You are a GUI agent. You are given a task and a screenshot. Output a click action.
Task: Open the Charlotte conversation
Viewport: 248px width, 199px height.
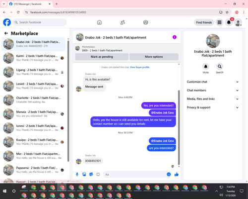click(x=33, y=100)
